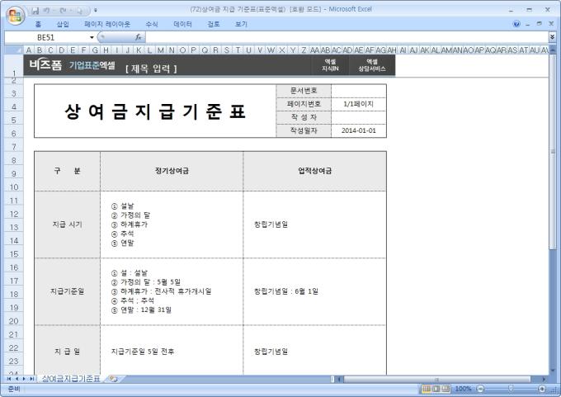Open the 검토 ribbon tab
This screenshot has width=561, height=397.
[213, 24]
